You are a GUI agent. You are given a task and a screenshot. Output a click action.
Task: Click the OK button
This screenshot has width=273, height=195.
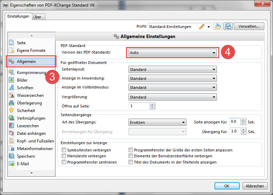click(x=227, y=186)
